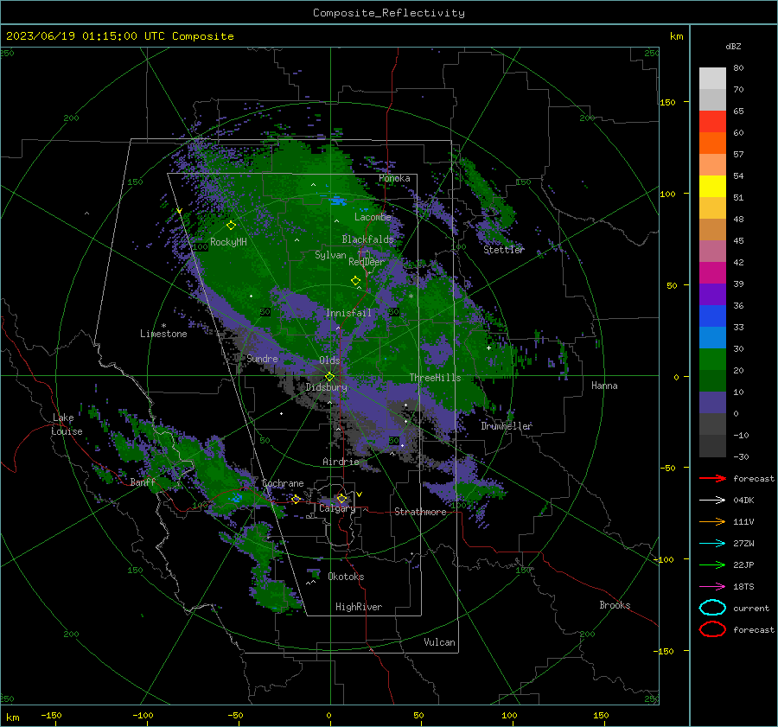Viewport: 778px width, 727px height.
Task: Select the 65 dBZ red swatch
Action: [712, 121]
